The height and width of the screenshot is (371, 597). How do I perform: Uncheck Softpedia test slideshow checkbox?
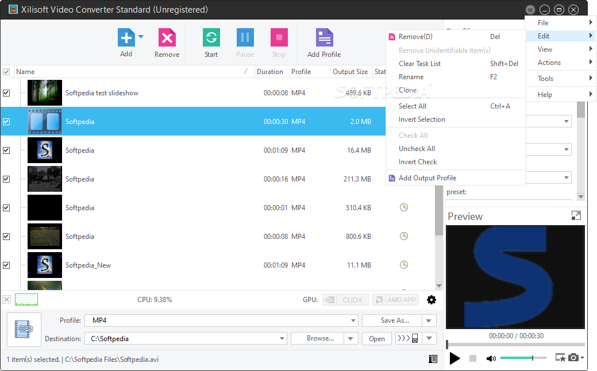pyautogui.click(x=6, y=93)
